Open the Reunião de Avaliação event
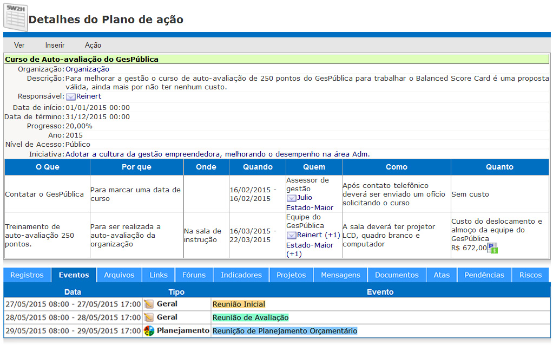Viewport: 553px width, 351px height. click(x=251, y=318)
